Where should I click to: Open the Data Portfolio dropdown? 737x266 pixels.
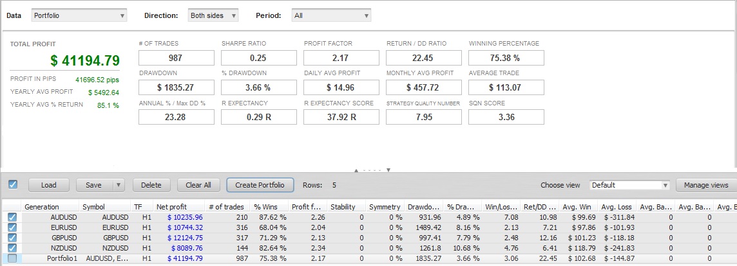pos(79,15)
